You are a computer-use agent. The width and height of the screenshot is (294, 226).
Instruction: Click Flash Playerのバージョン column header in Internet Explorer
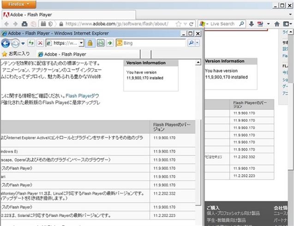click(172, 127)
